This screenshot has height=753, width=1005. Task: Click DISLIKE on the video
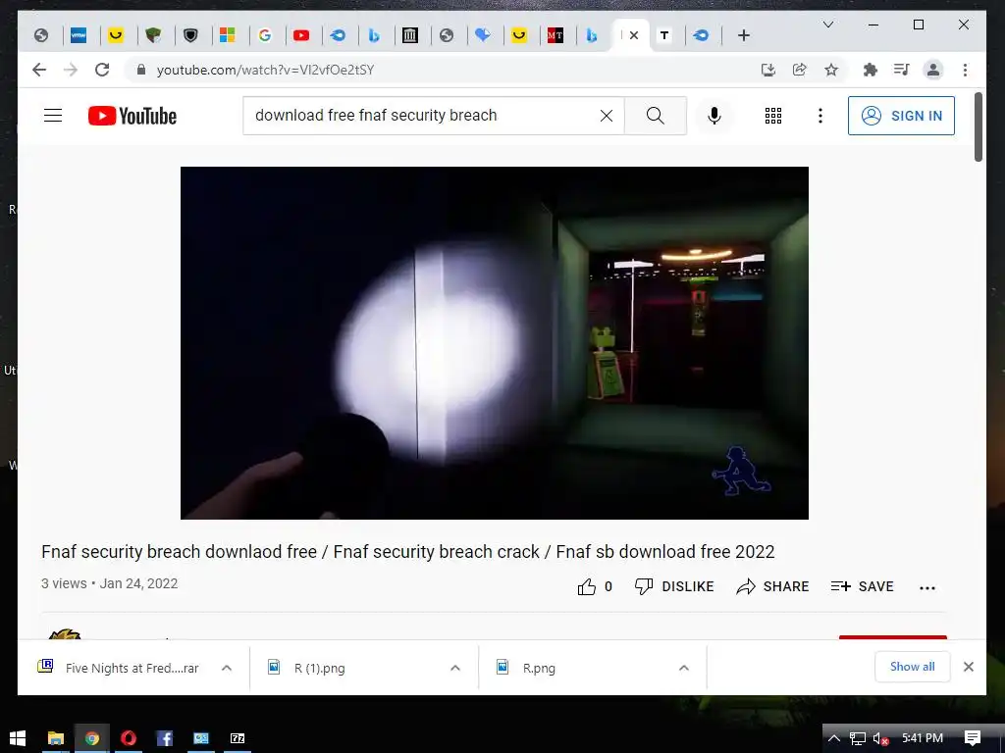[x=673, y=586]
